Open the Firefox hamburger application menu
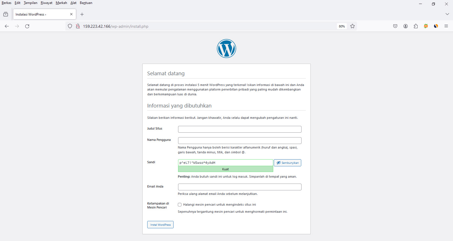 [x=446, y=26]
